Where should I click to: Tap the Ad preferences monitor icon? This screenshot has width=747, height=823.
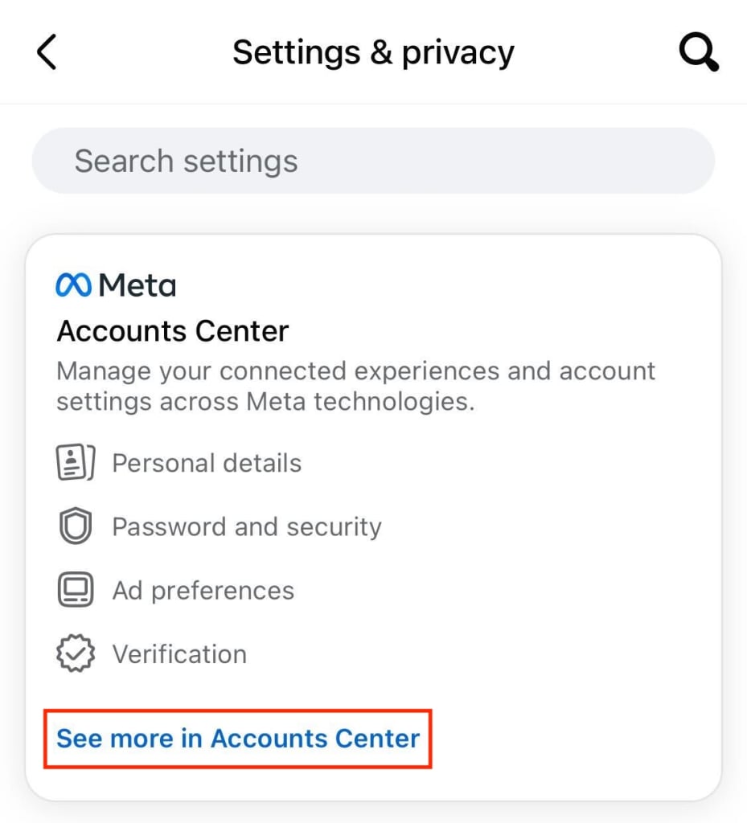[76, 591]
